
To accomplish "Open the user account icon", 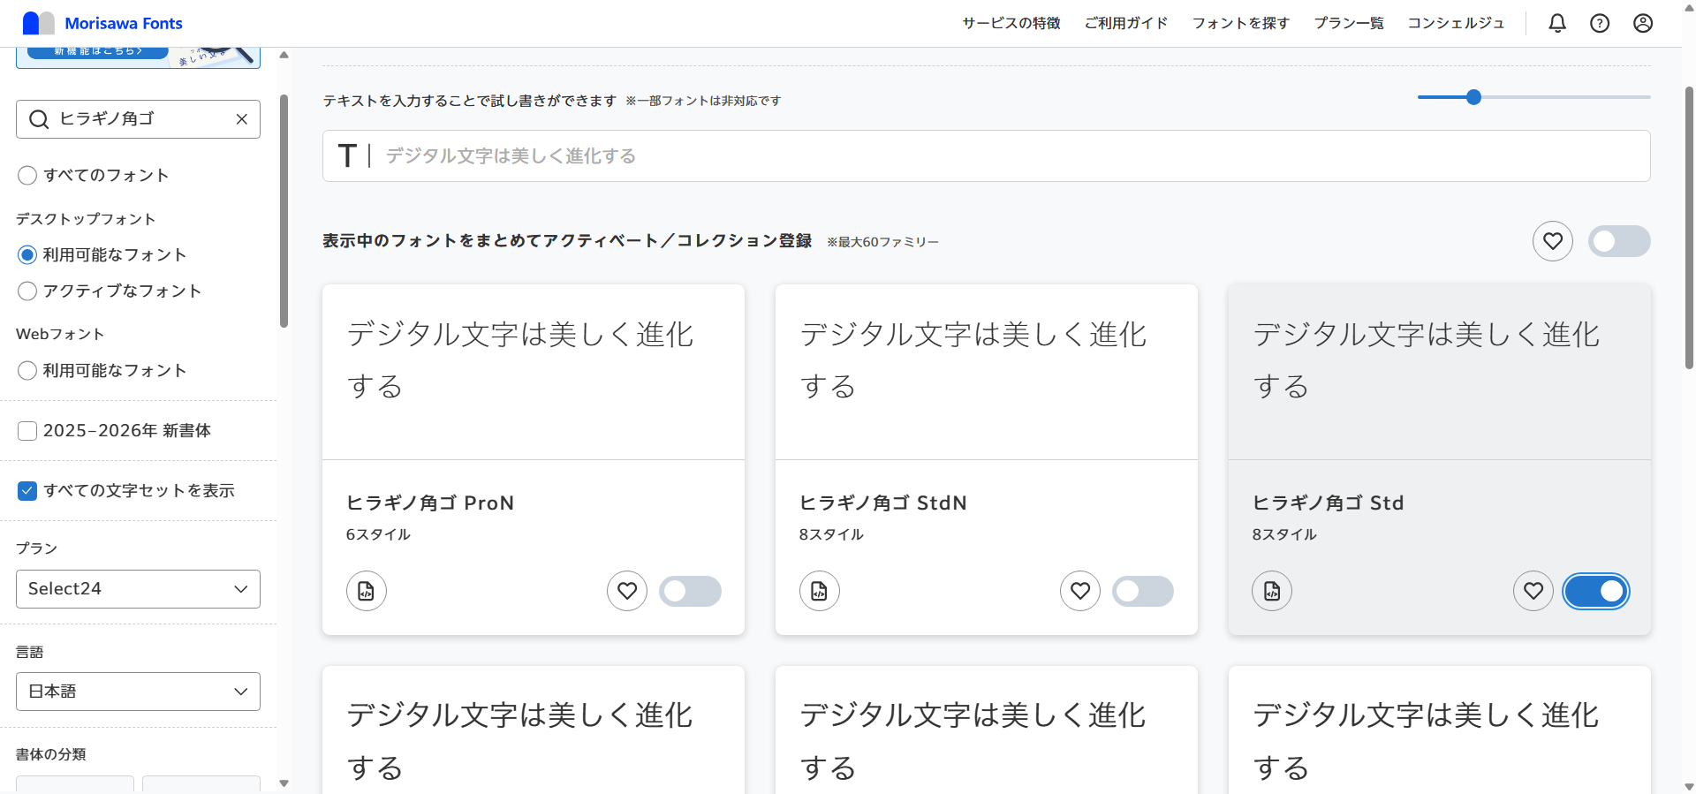I will [x=1643, y=23].
